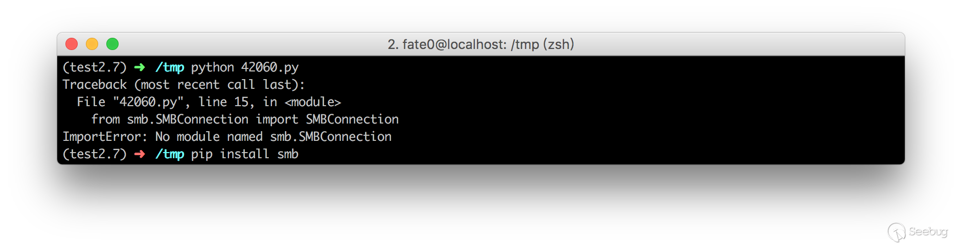Close the terminal window with red button
The width and height of the screenshot is (962, 246).
click(x=72, y=44)
